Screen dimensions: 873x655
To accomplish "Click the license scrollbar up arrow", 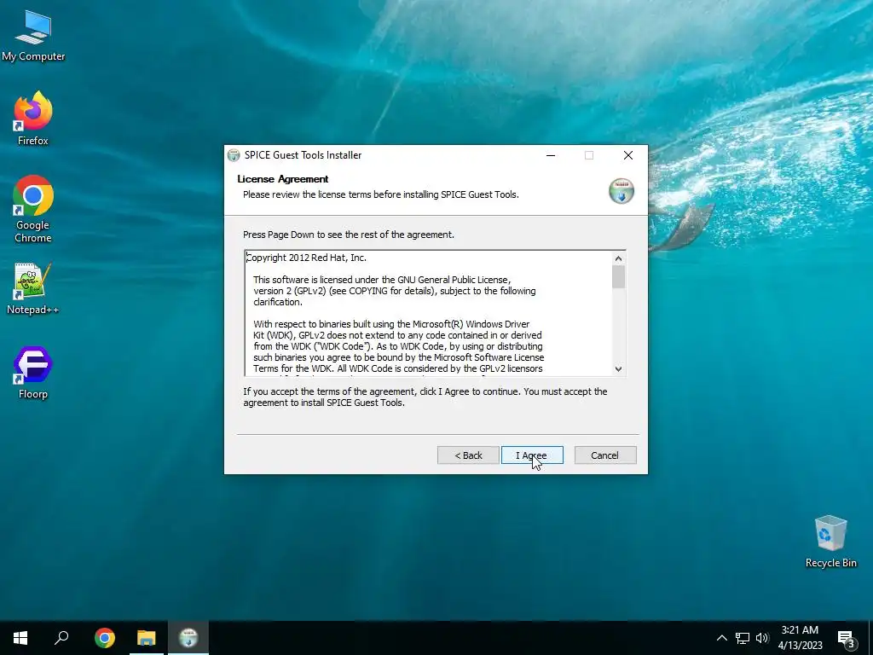I will 618,258.
